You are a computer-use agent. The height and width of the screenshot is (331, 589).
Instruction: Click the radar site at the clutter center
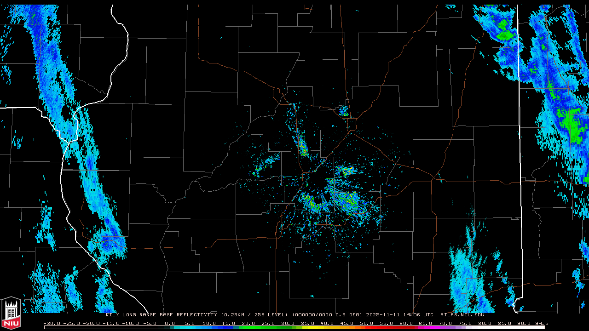click(x=317, y=183)
